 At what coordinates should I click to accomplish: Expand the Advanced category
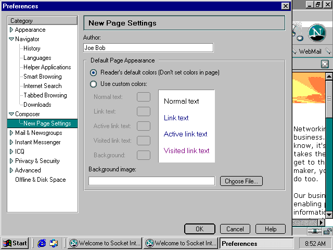pyautogui.click(x=11, y=170)
